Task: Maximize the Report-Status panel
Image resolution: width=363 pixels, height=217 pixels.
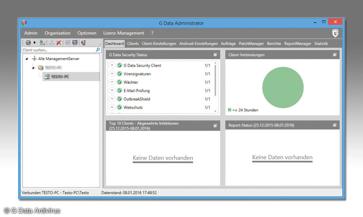Action: point(335,125)
